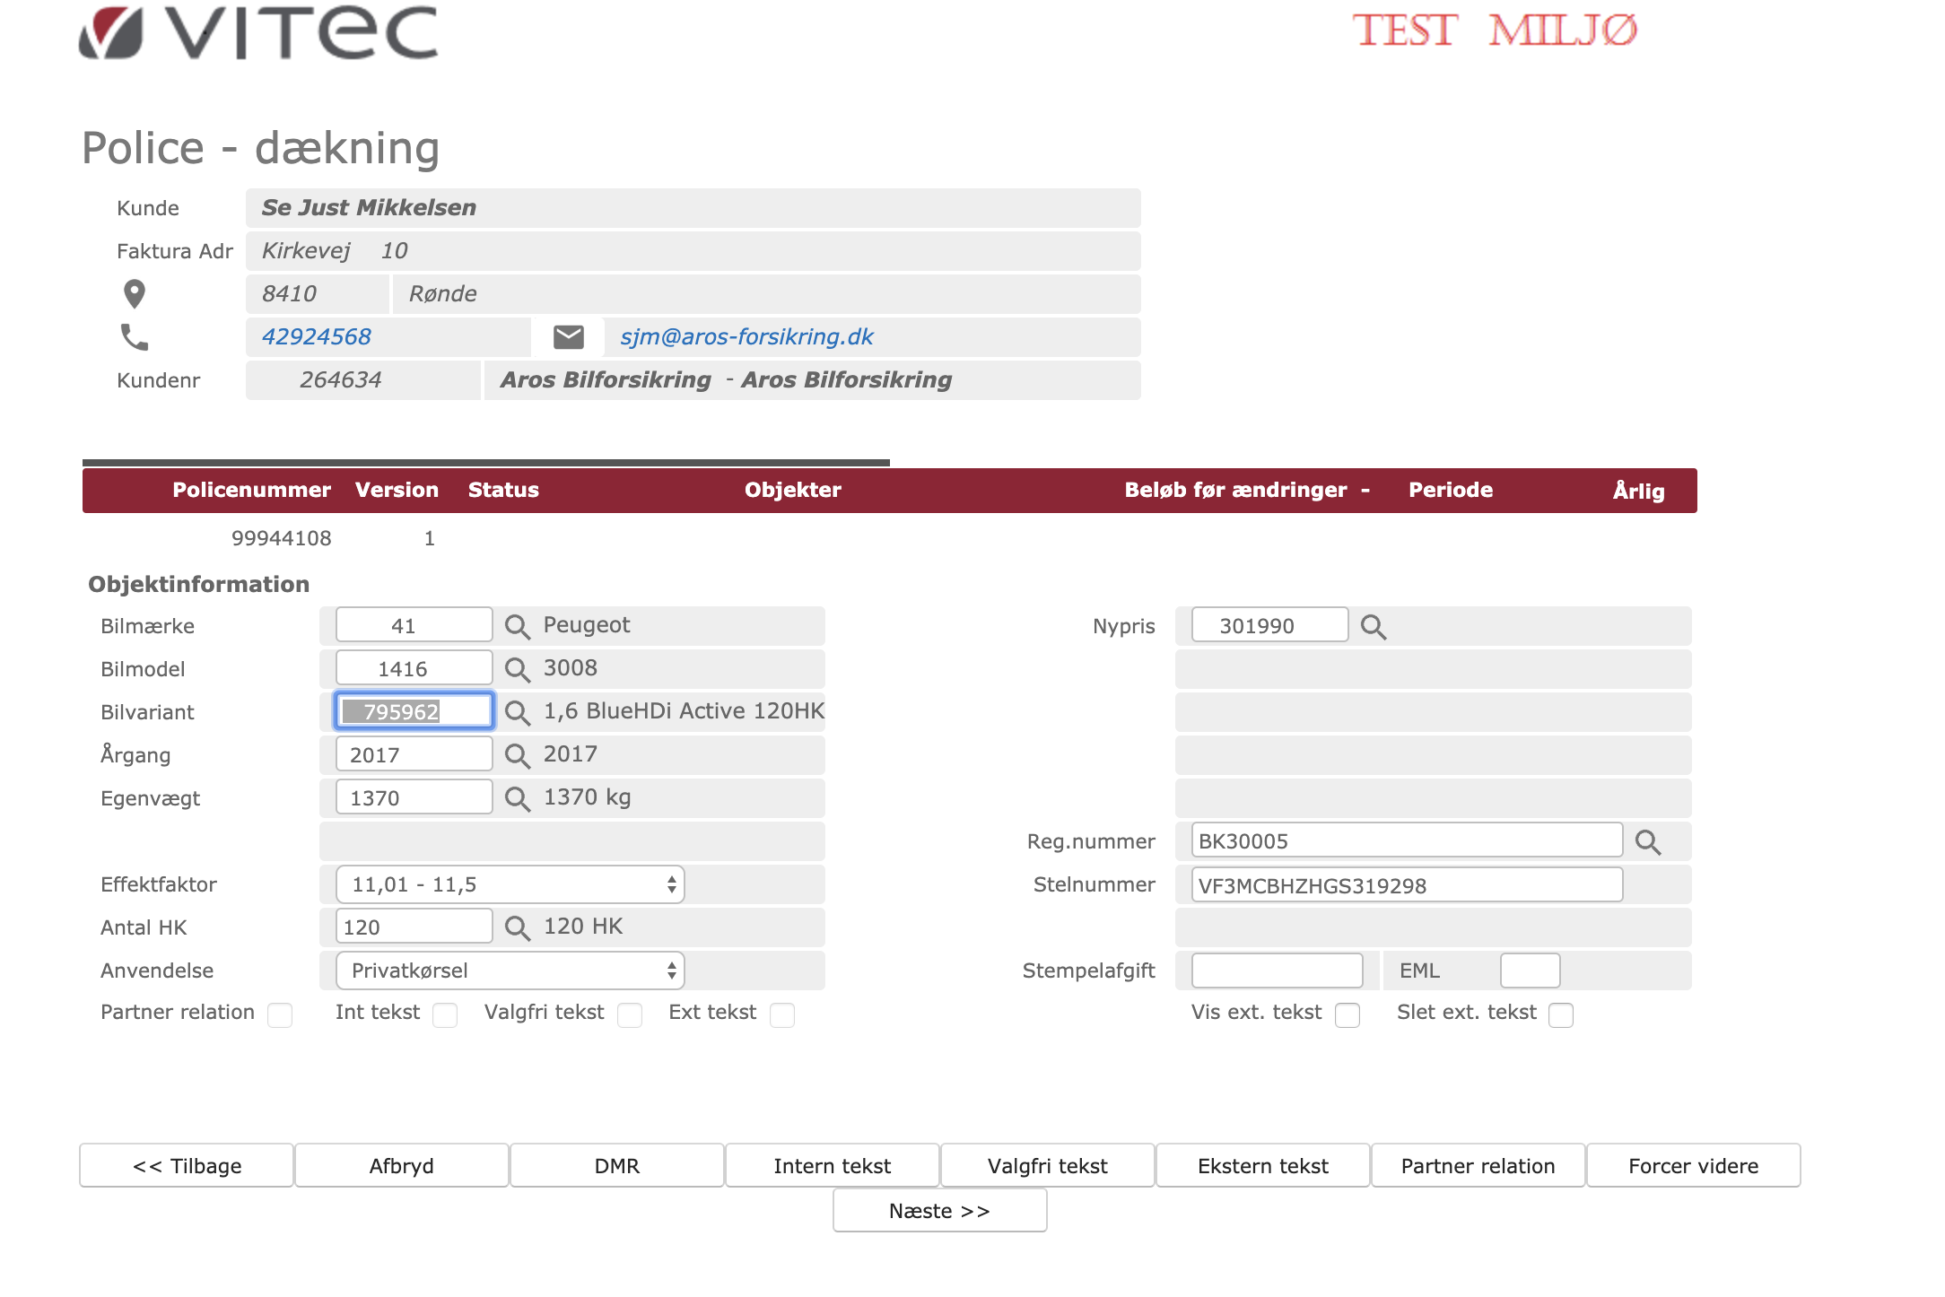Click the DMR button

pos(616,1165)
